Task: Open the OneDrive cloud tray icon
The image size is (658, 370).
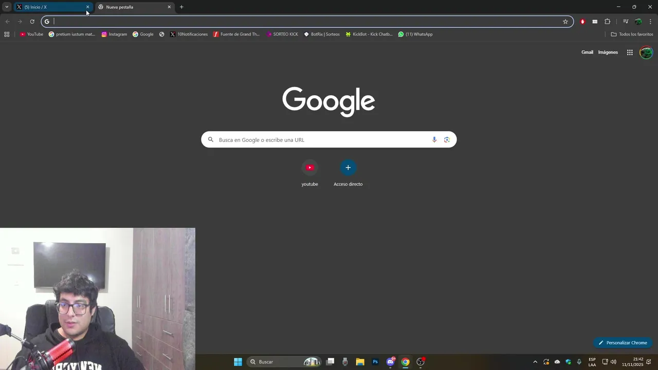Action: tap(557, 362)
